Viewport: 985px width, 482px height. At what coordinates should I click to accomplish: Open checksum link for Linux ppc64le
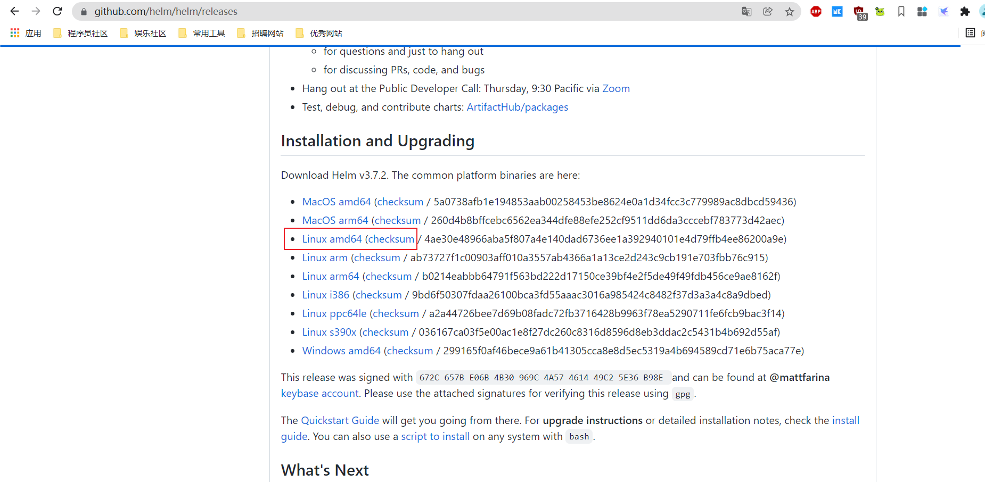396,313
